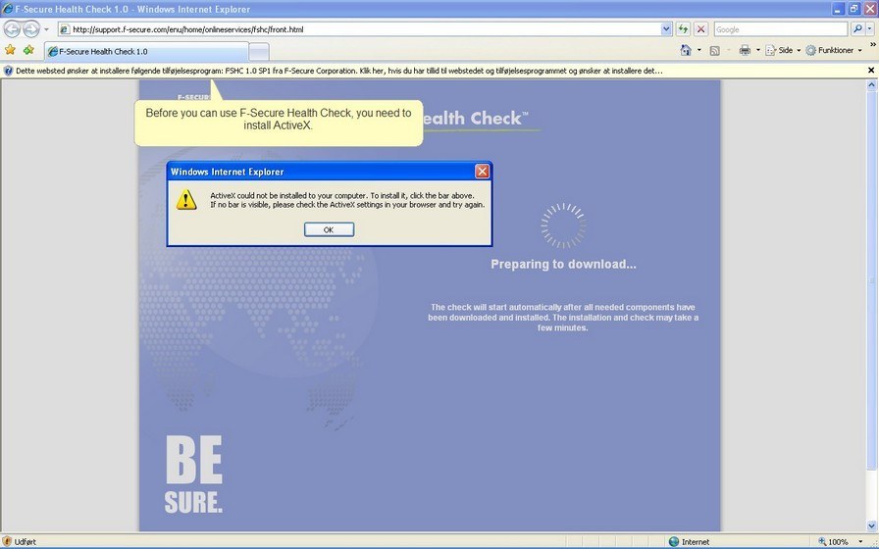This screenshot has width=879, height=549.
Task: Minimize the Internet Explorer window
Action: point(838,9)
